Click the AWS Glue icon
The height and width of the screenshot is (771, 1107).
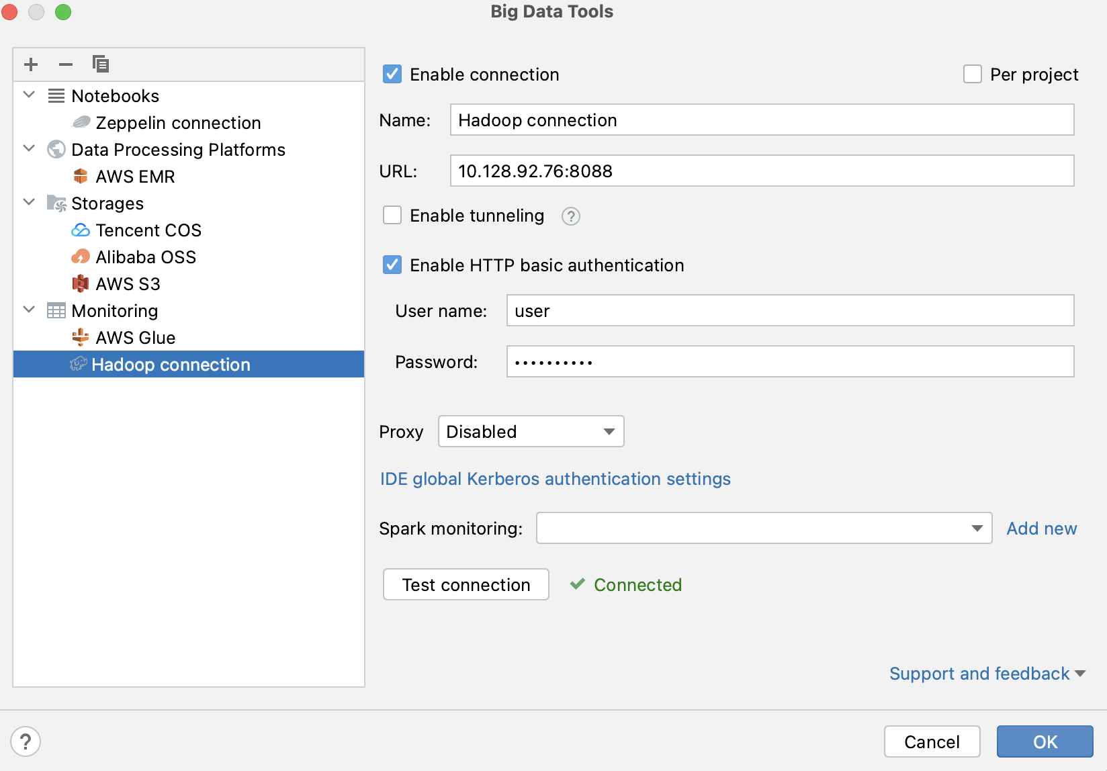81,337
